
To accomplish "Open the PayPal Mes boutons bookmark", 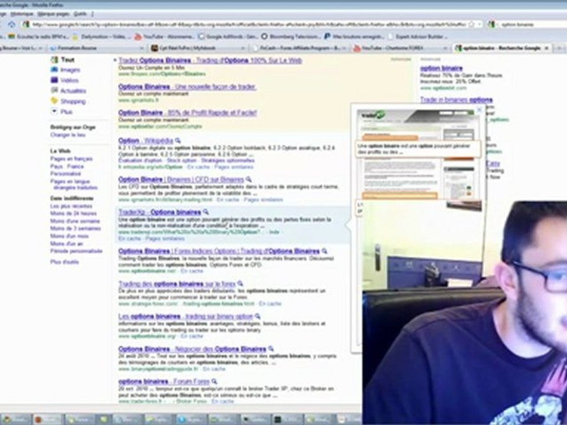I will (354, 37).
